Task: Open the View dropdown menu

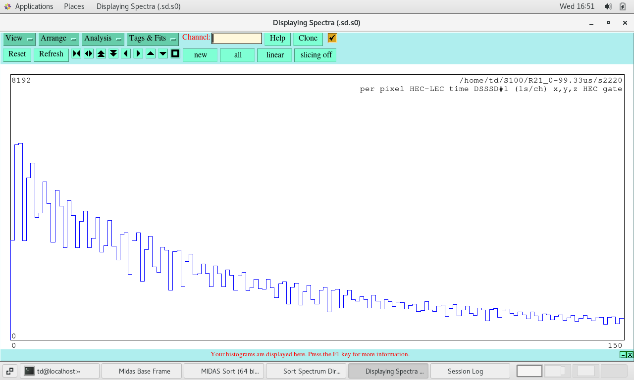Action: click(19, 39)
